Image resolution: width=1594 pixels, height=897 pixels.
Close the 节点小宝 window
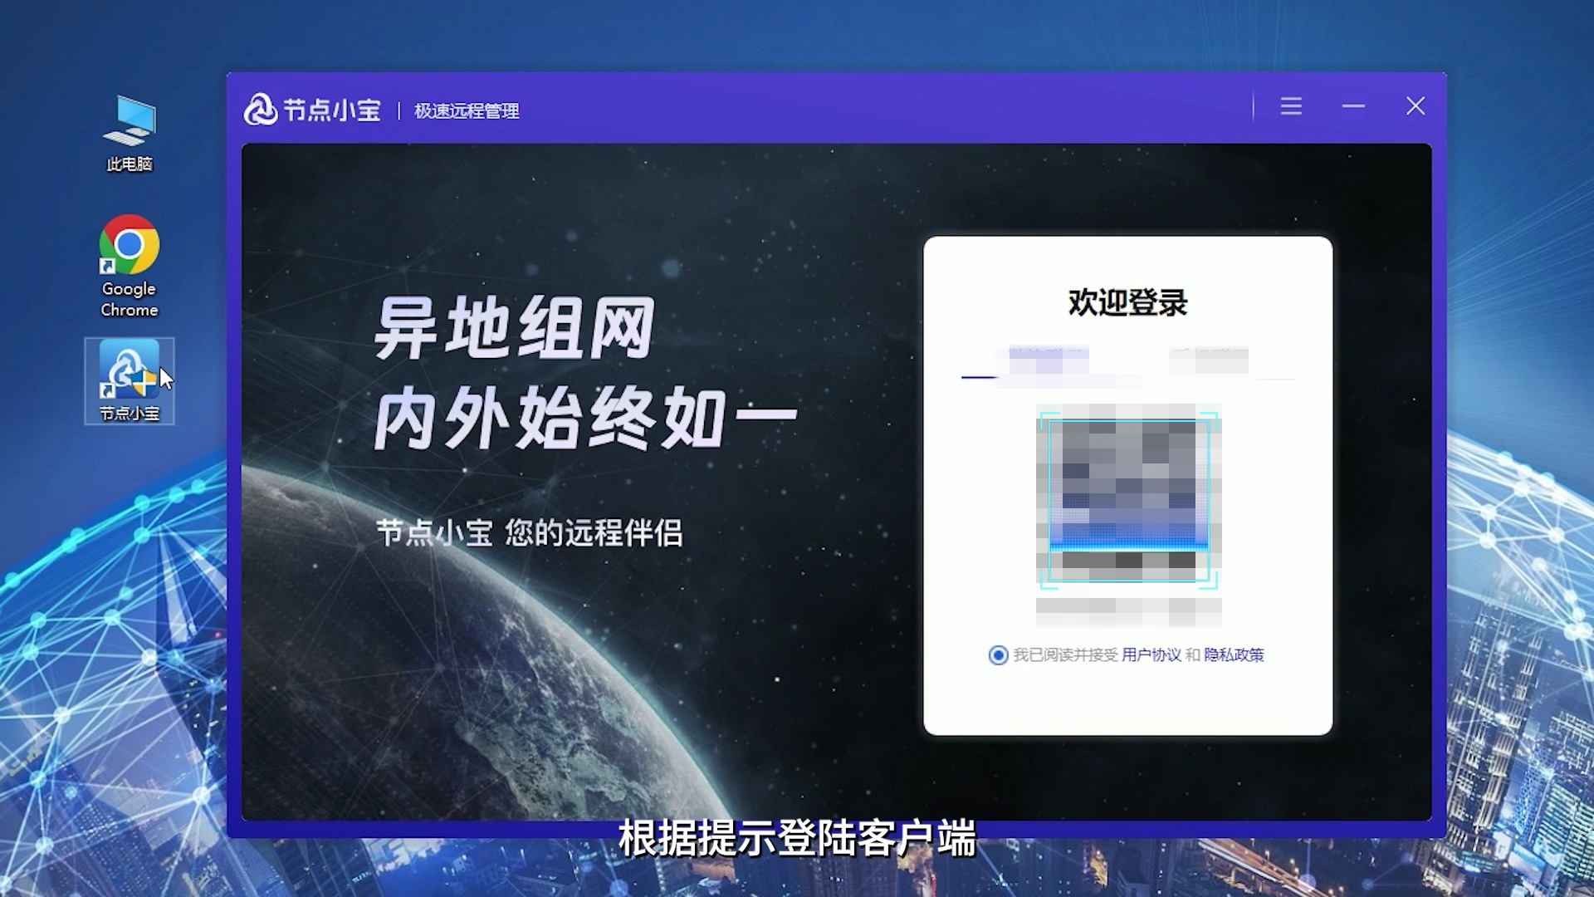coord(1416,106)
